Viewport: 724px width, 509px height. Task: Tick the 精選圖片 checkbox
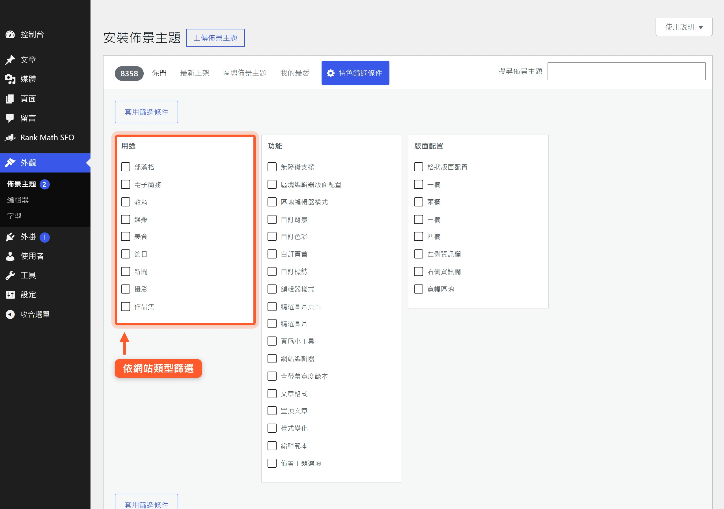tap(272, 323)
